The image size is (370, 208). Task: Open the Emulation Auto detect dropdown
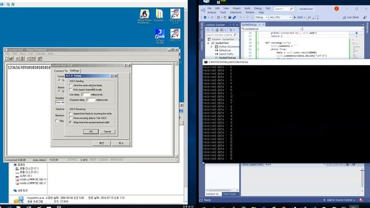(x=60, y=102)
